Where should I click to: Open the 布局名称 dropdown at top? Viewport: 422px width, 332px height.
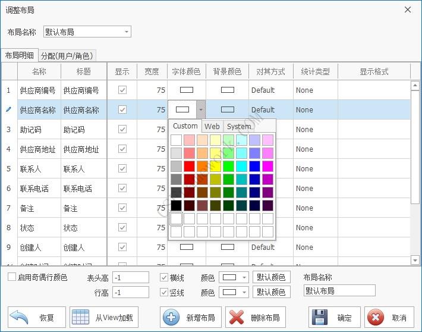126,32
